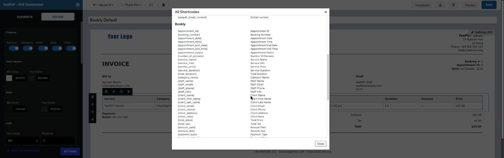
Task: Open the Fluent Forms dropdown
Action: click(131, 5)
